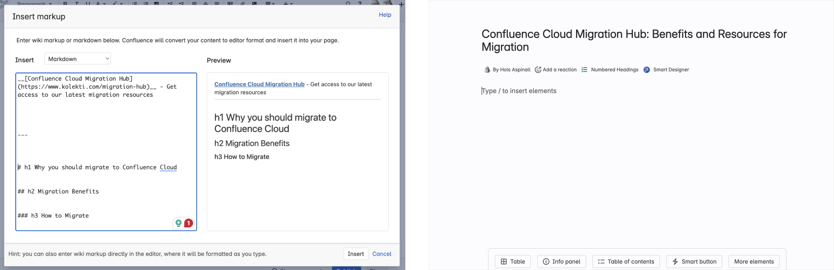
Task: Click the search magnifier icon in the editor toolbar
Action: [x=348, y=4]
